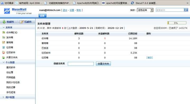Click 清空 to empty the trash
Viewport: 190px width, 104px height.
pyautogui.click(x=150, y=58)
